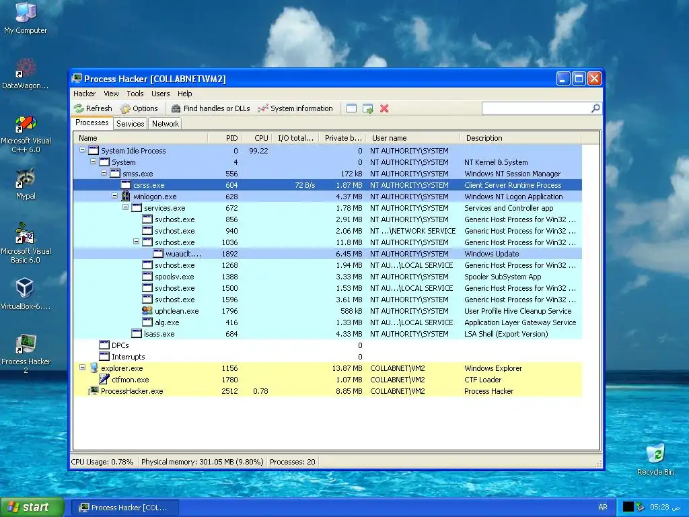
Task: Sort by the CPU column header
Action: (x=256, y=138)
